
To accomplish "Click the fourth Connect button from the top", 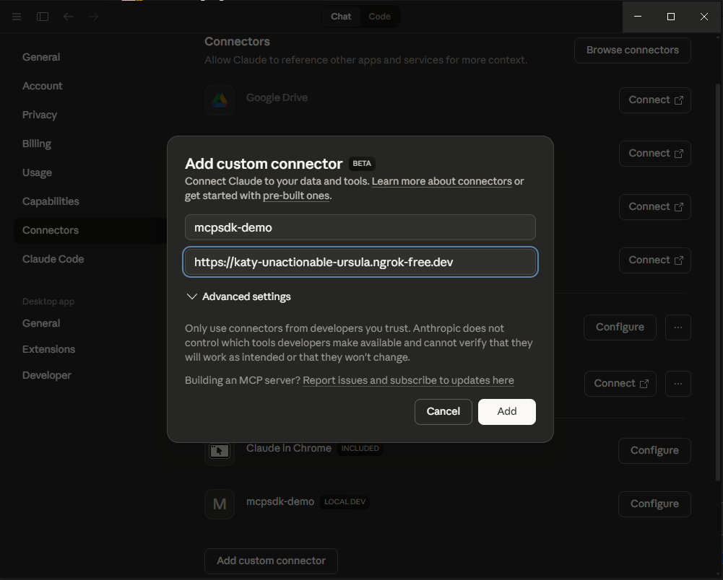I will coord(655,260).
